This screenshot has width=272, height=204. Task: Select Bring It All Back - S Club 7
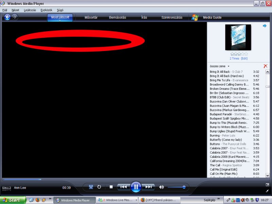(x=234, y=72)
